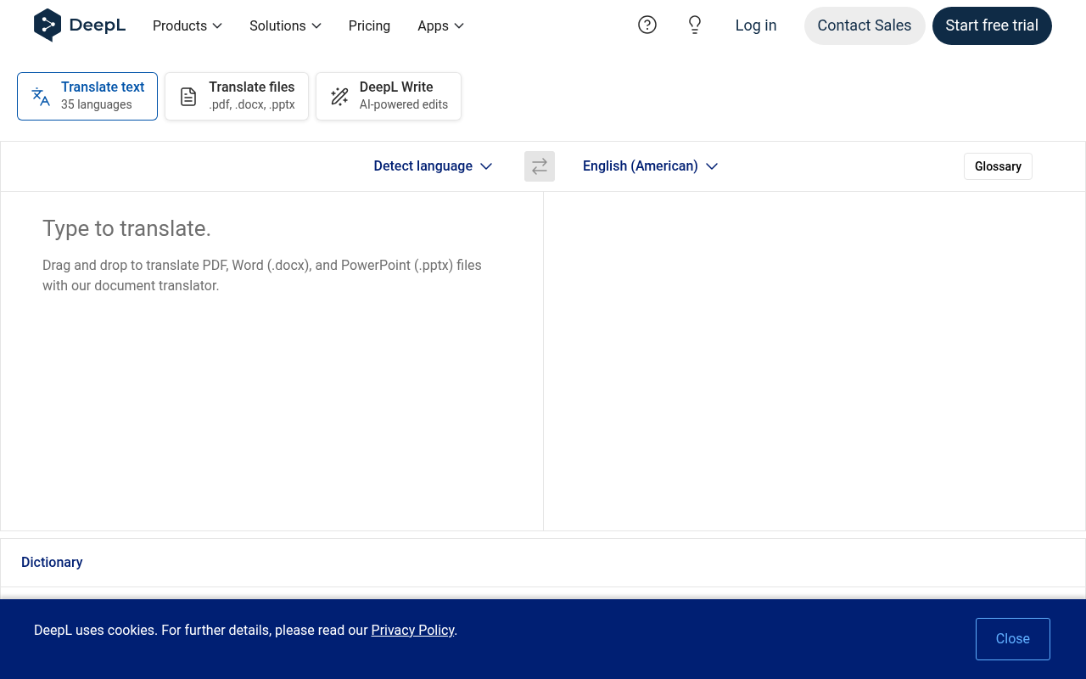Expand the Detect language dropdown
1086x679 pixels.
433,166
